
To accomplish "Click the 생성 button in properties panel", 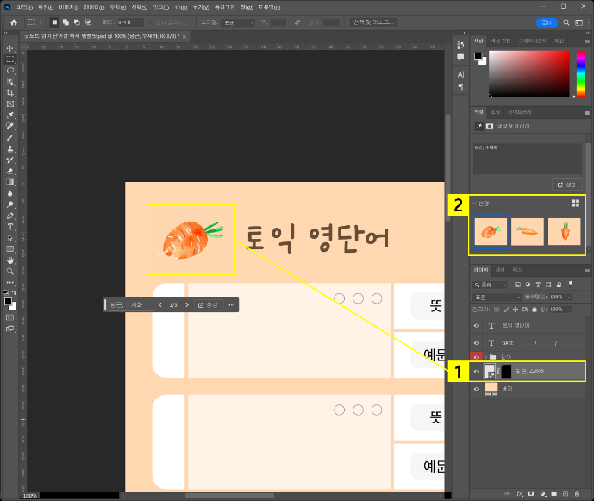I will click(x=567, y=185).
